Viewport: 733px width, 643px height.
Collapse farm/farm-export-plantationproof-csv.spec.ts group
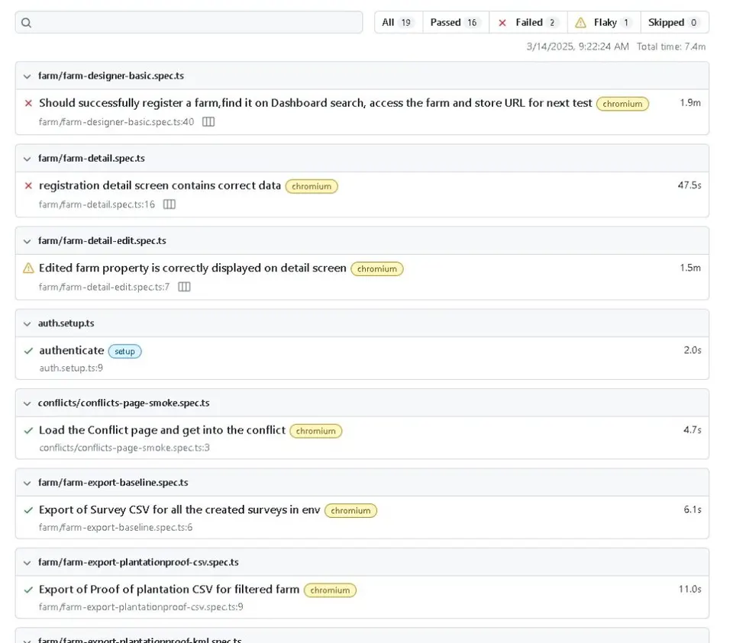(27, 563)
